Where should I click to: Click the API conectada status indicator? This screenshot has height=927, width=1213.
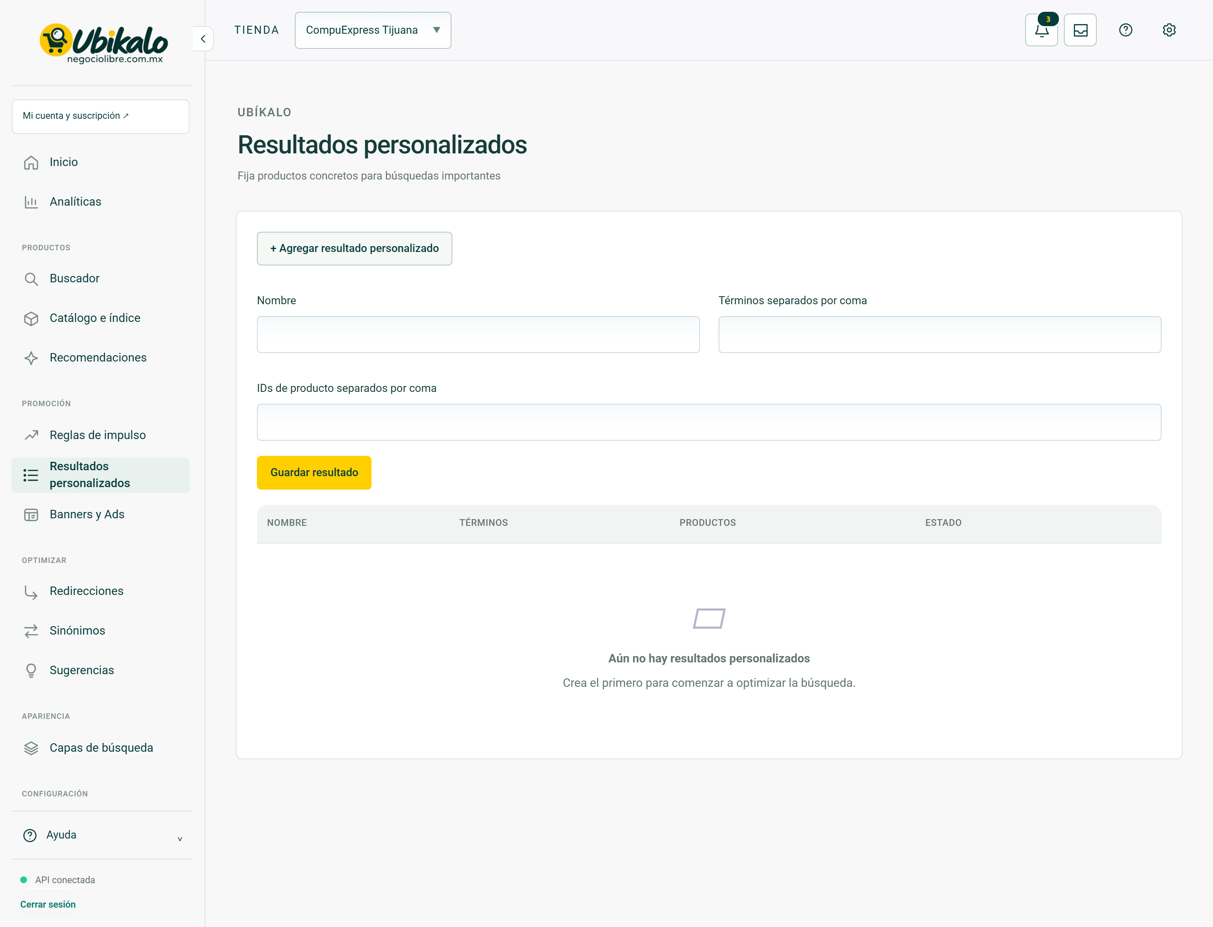click(x=58, y=880)
